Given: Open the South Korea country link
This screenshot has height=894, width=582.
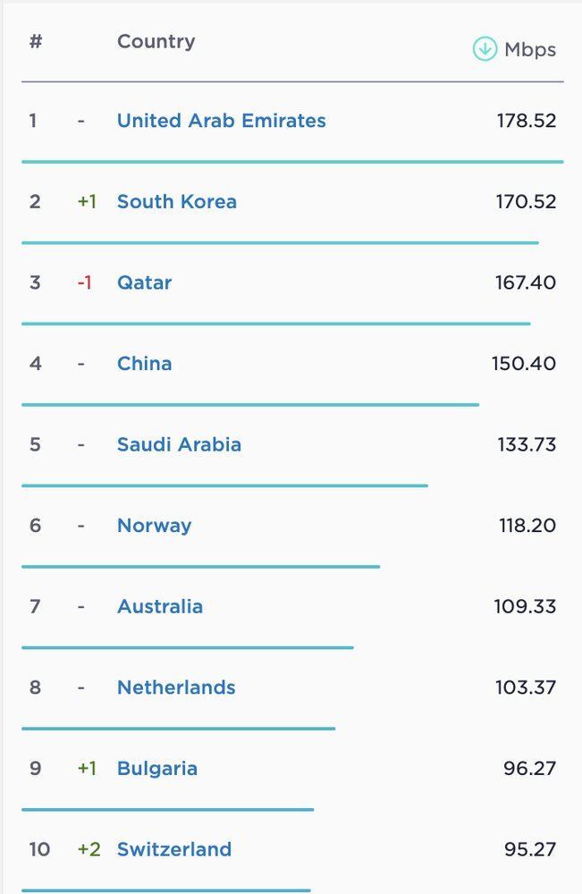Looking at the screenshot, I should 176,201.
